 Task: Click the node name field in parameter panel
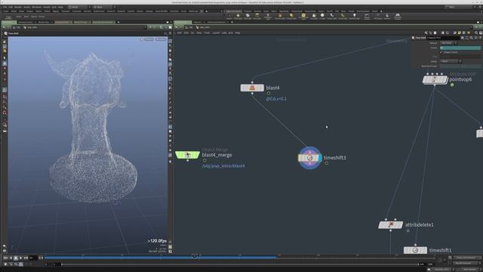tap(443, 38)
